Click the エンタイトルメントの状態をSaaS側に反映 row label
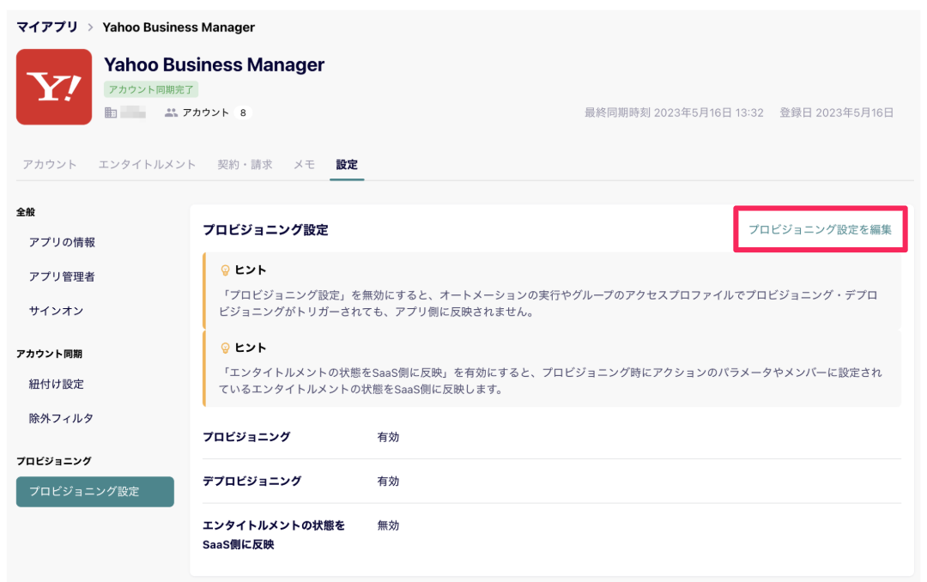 [x=274, y=535]
